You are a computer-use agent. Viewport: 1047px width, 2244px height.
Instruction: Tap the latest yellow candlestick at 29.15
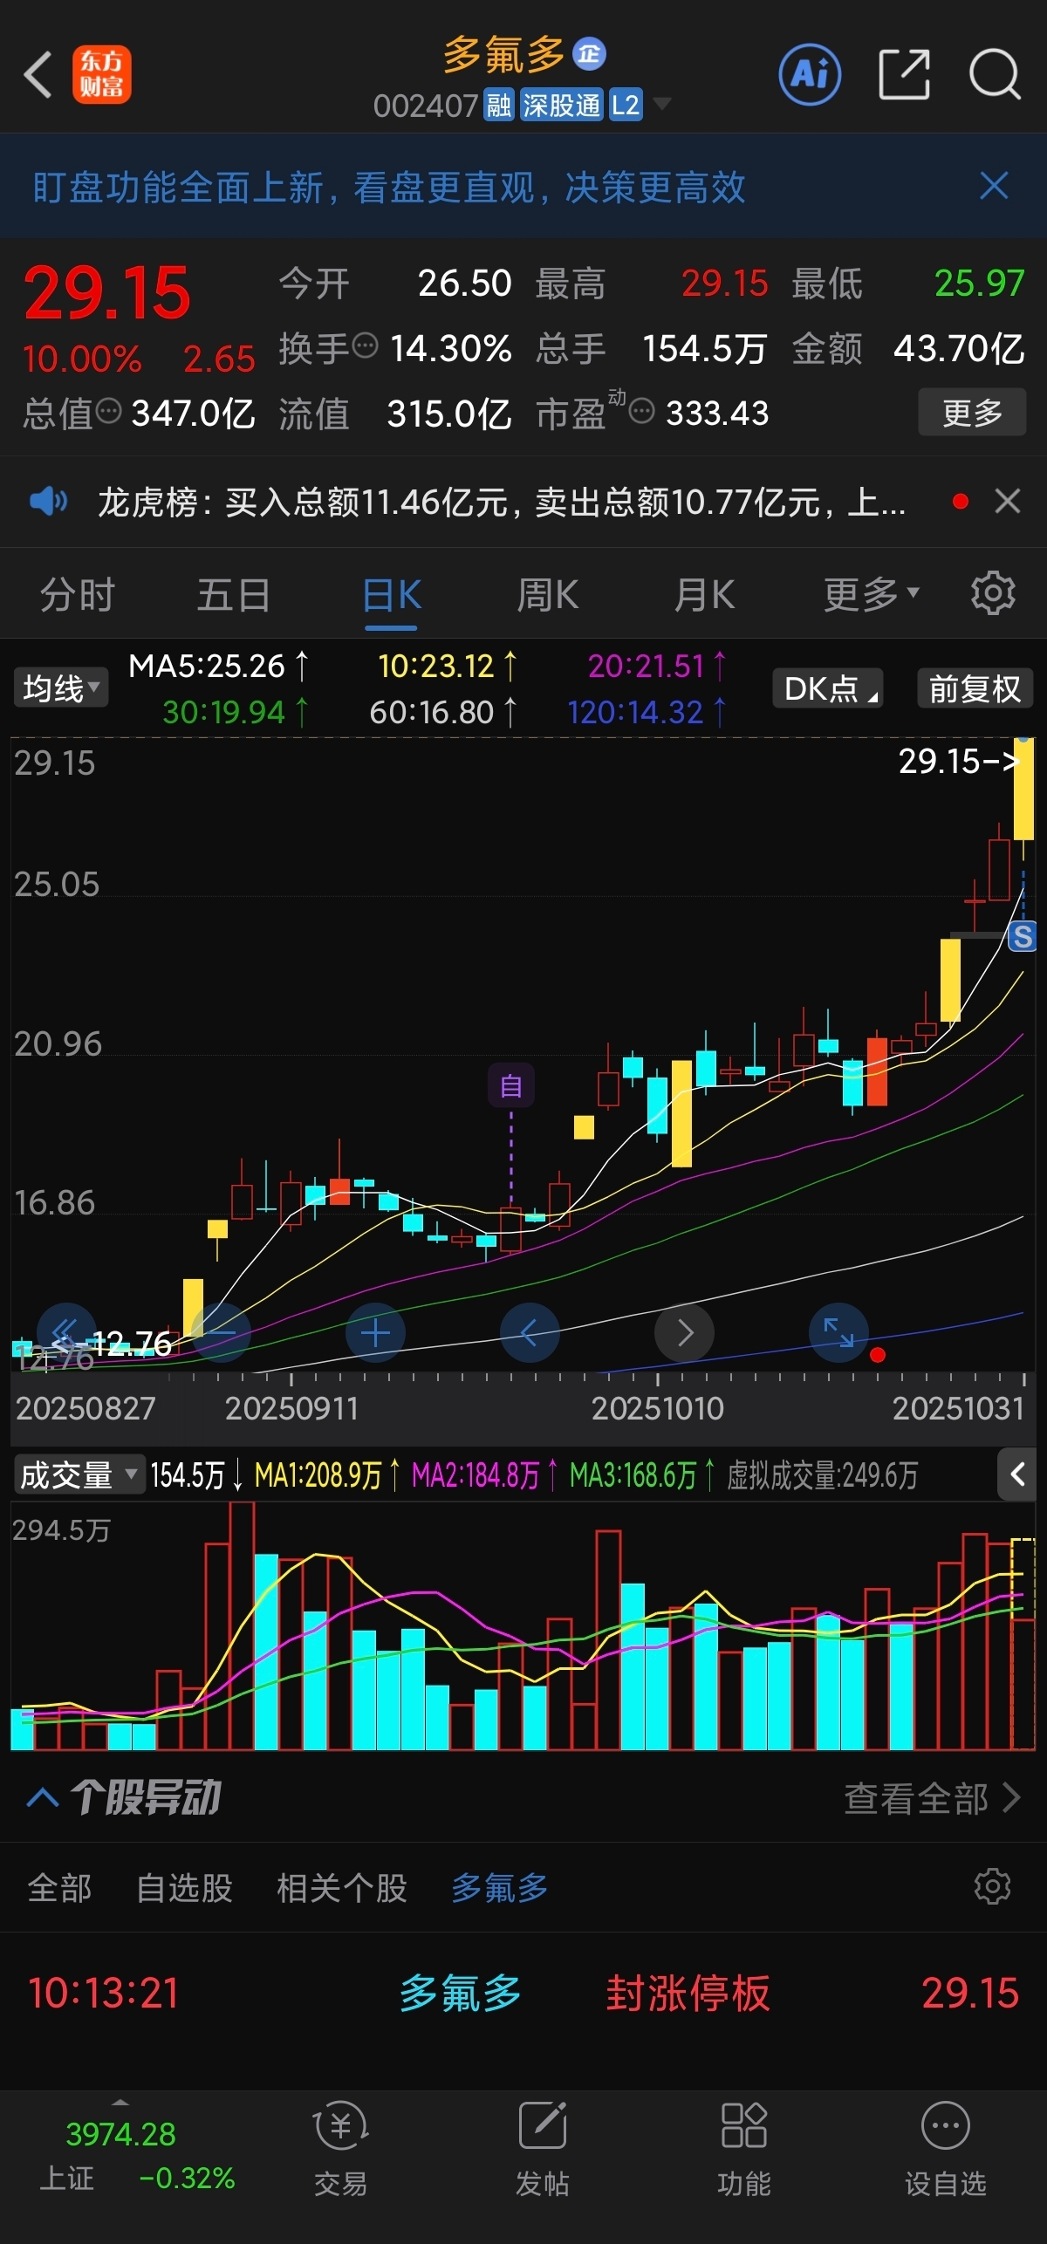click(x=1024, y=788)
